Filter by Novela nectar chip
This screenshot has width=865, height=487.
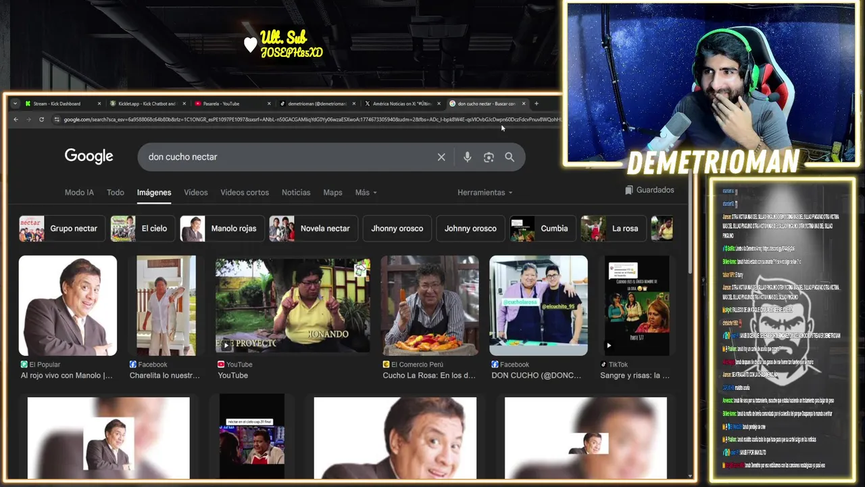point(314,229)
